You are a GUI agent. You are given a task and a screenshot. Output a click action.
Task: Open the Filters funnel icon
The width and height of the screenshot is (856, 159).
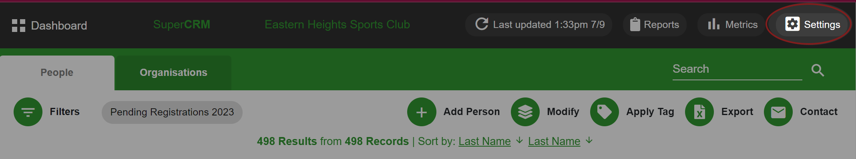(x=28, y=112)
